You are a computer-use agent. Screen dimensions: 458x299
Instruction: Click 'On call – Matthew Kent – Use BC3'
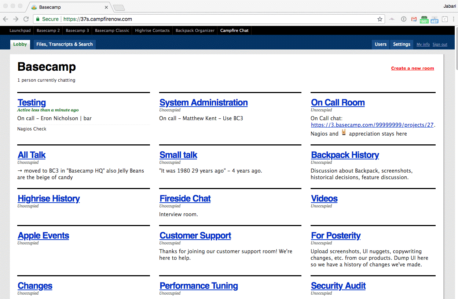pyautogui.click(x=201, y=118)
